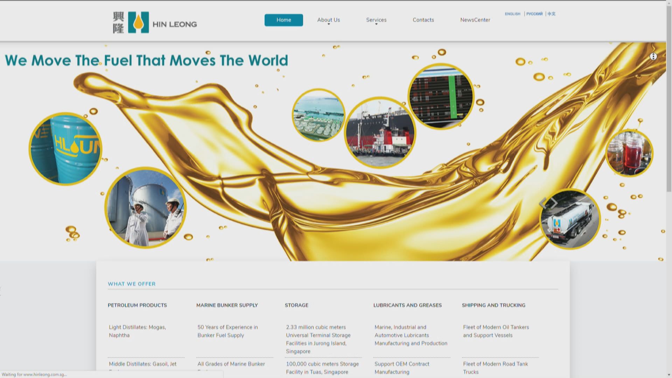Select the Home navigation tab
This screenshot has height=378, width=672.
coord(283,20)
